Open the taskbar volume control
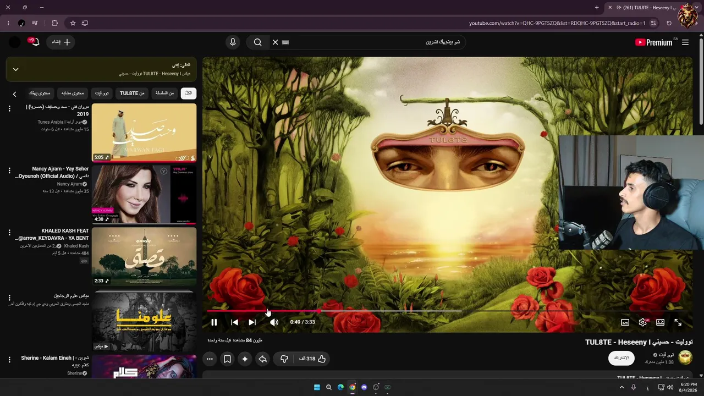The height and width of the screenshot is (396, 704). (669, 387)
